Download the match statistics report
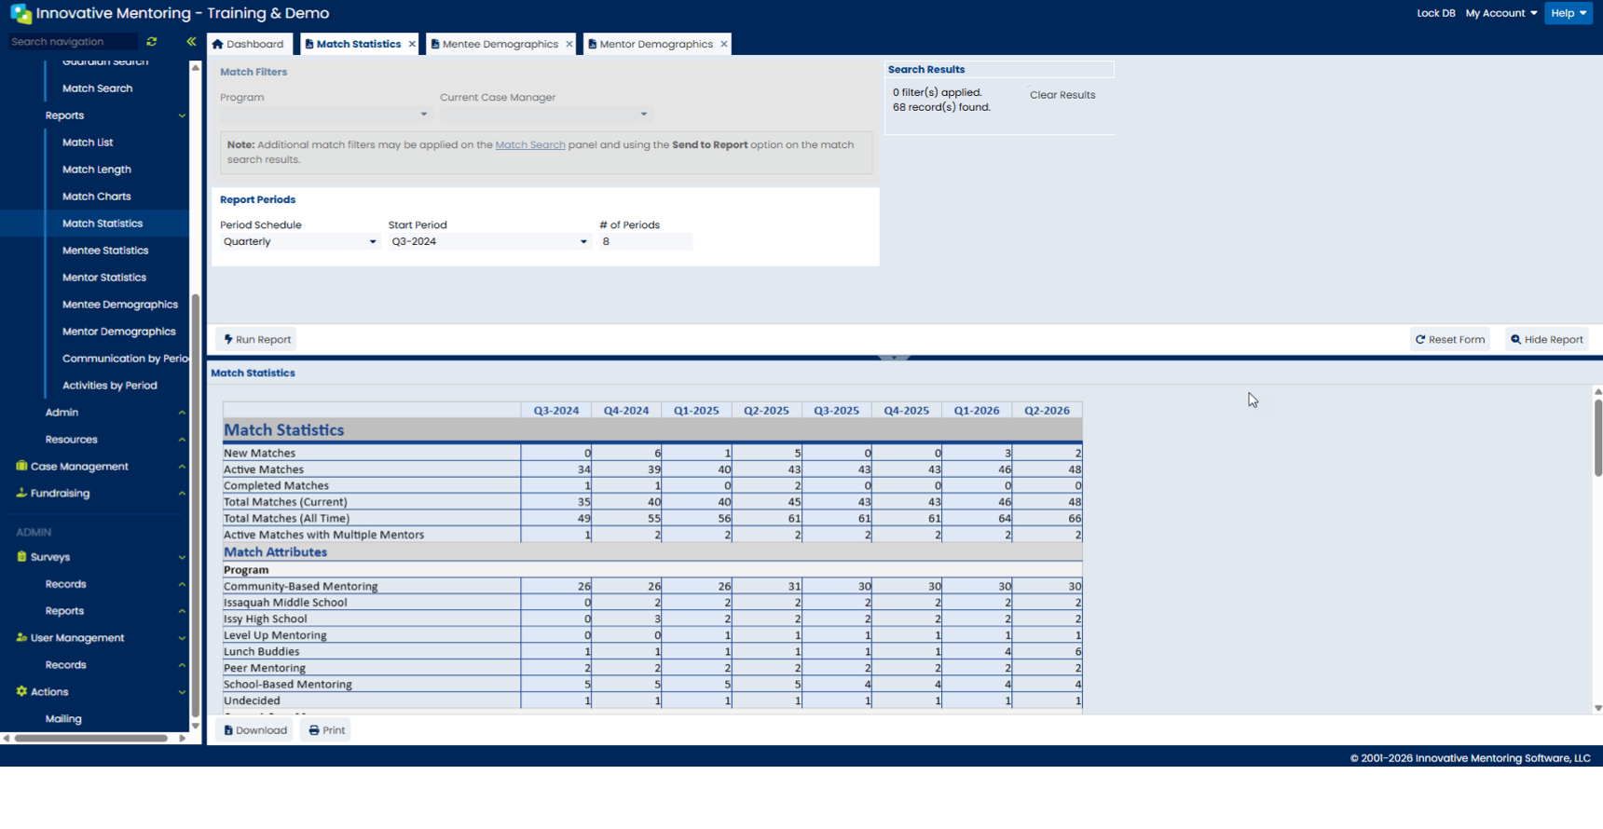This screenshot has width=1603, height=829. (255, 730)
